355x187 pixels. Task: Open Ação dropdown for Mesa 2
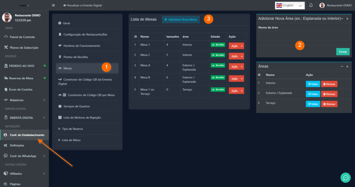pos(236,56)
